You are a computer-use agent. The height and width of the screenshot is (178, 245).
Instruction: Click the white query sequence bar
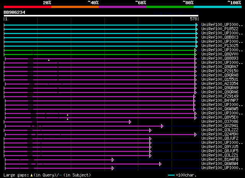[x=101, y=16]
